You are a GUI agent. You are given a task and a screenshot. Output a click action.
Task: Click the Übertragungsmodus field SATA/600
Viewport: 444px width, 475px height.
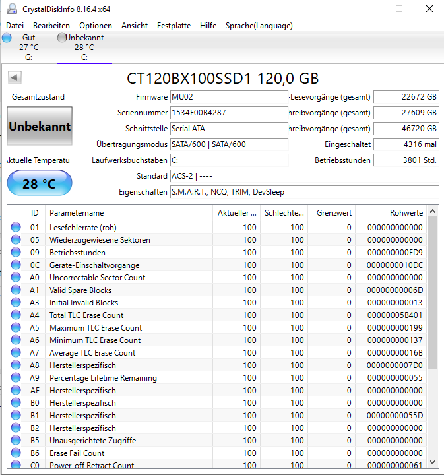(x=230, y=144)
